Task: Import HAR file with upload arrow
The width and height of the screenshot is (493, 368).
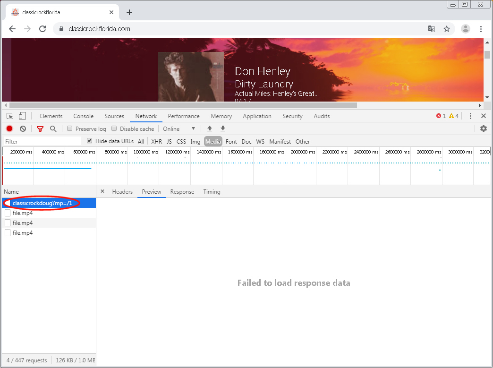Action: pyautogui.click(x=209, y=128)
